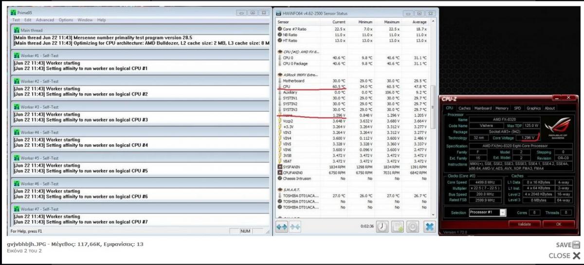Switch to the Caches tab in CPU-Z
584x265 pixels.
(465, 108)
